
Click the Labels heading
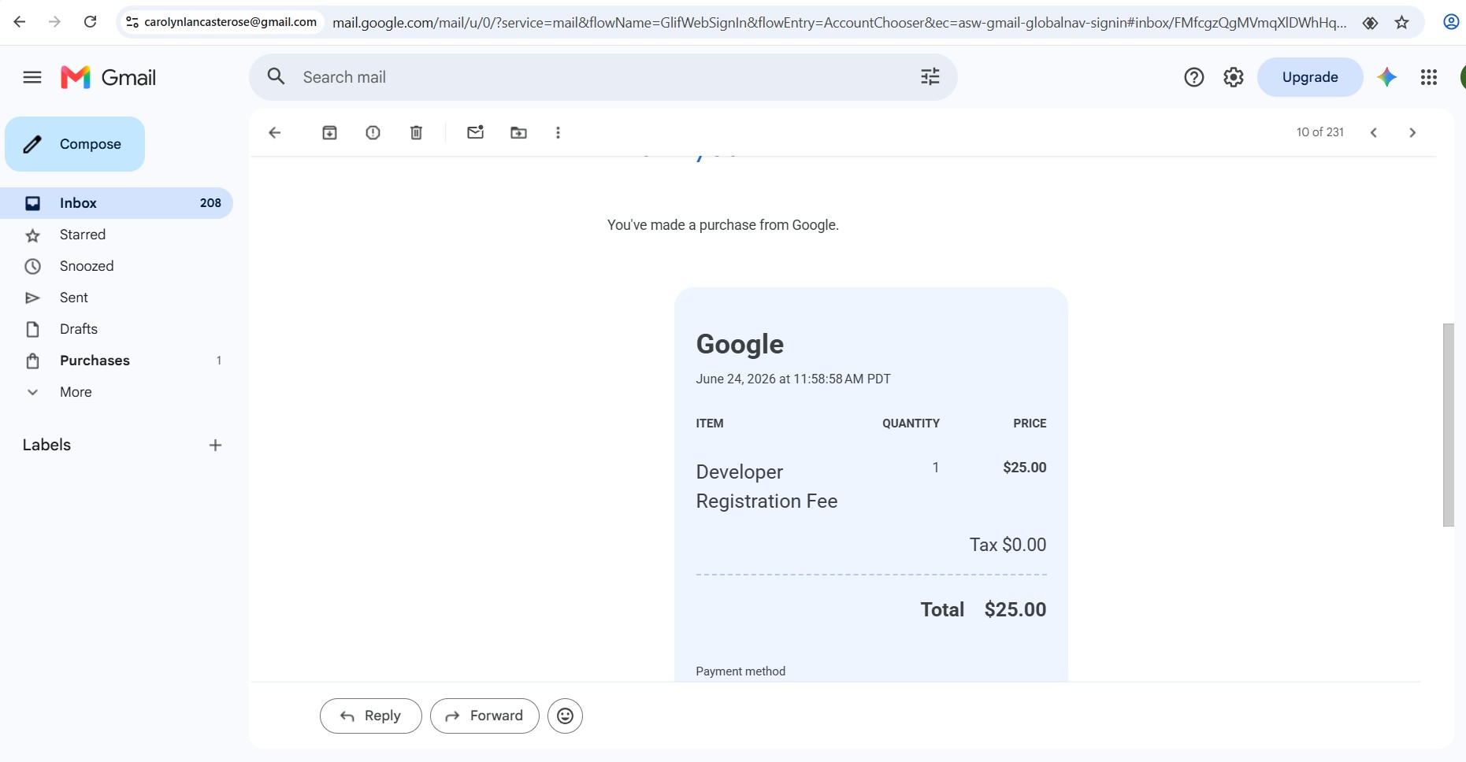coord(46,445)
